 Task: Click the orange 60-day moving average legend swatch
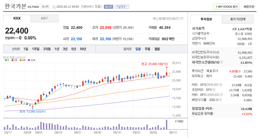coord(21,60)
